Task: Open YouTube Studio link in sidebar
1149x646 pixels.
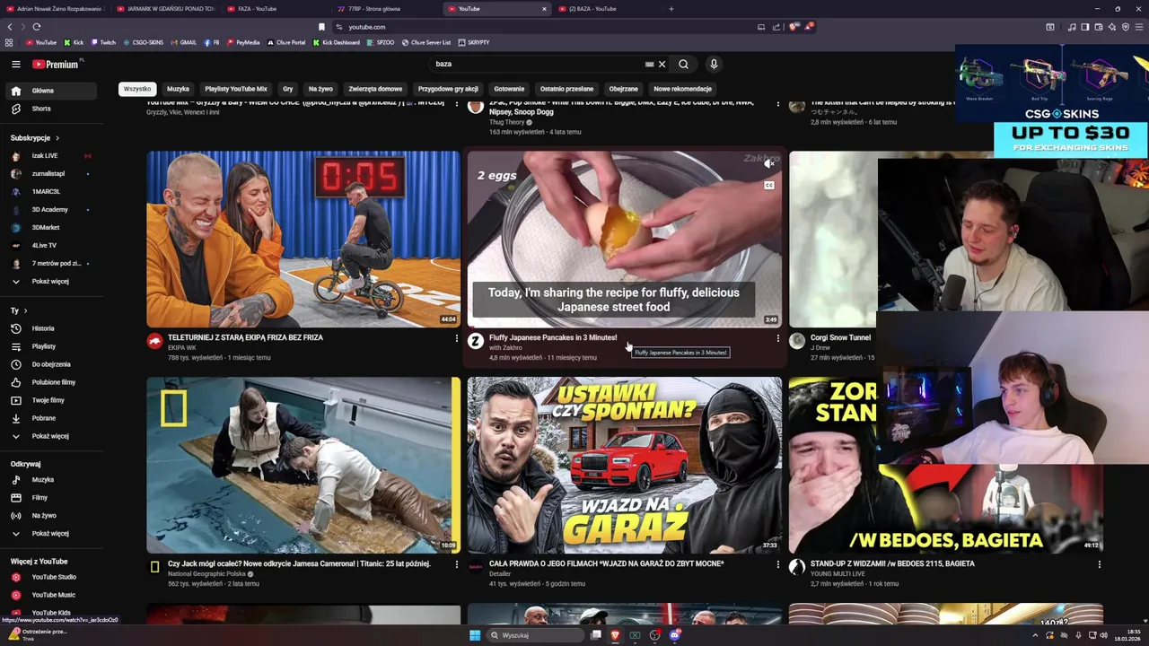Action: (49, 577)
